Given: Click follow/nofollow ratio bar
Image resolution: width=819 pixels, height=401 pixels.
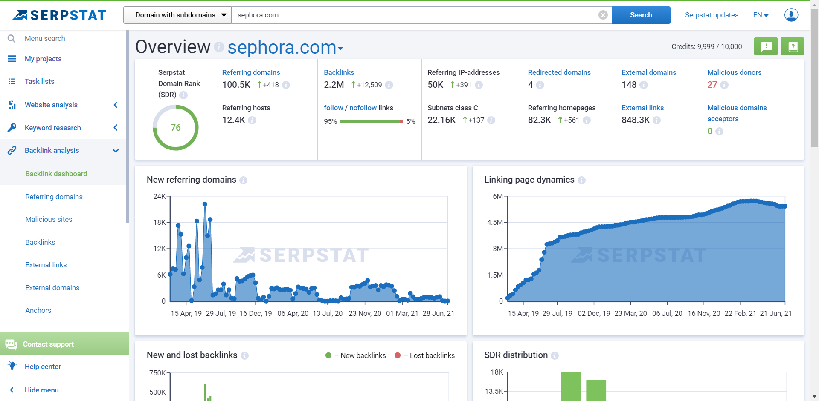Looking at the screenshot, I should (x=372, y=121).
